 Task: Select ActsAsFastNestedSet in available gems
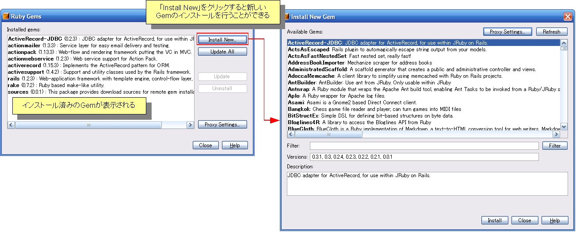[423, 56]
